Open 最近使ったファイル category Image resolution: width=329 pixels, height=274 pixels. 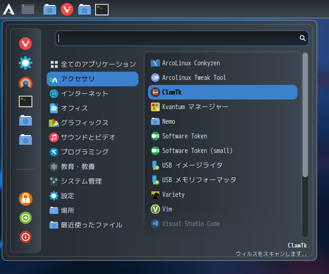pyautogui.click(x=92, y=225)
